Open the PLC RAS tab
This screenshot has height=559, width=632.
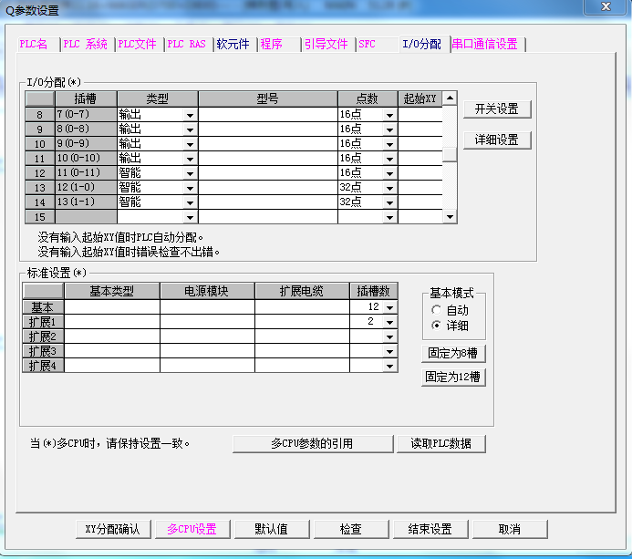coord(186,44)
